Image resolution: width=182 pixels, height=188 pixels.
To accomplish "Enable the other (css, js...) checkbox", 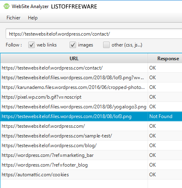I will coord(106,45).
